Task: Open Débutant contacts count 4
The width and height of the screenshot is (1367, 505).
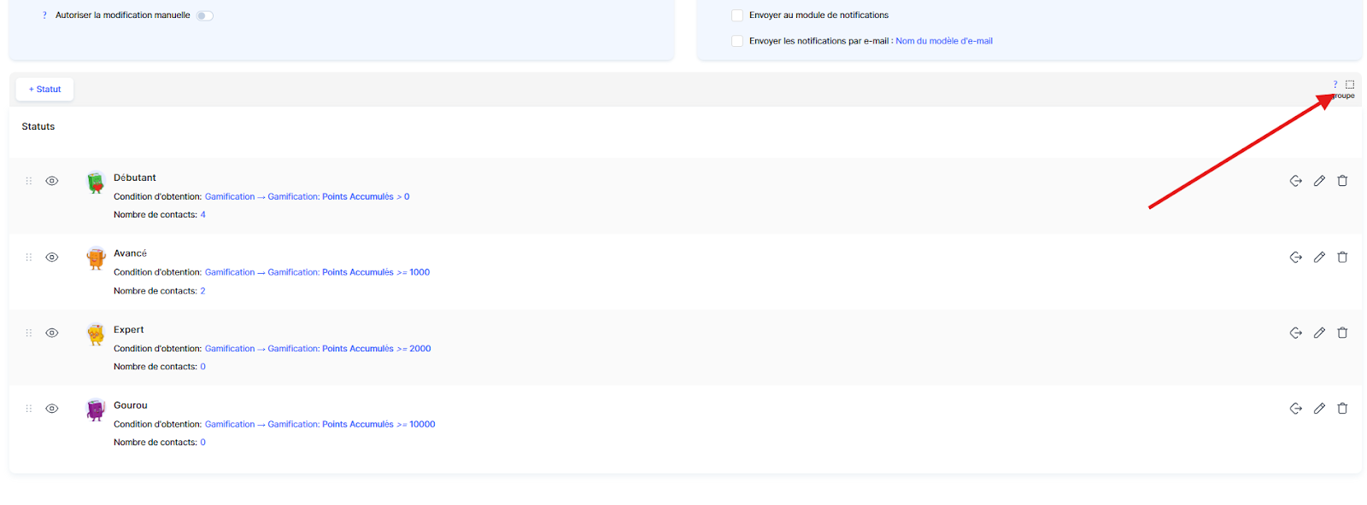Action: [x=202, y=215]
